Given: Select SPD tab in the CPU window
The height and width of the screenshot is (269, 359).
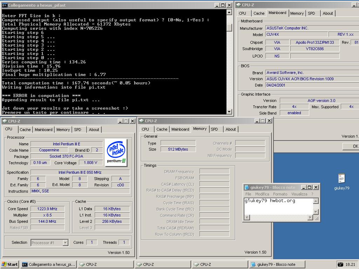Looking at the screenshot, I should pos(77,130).
